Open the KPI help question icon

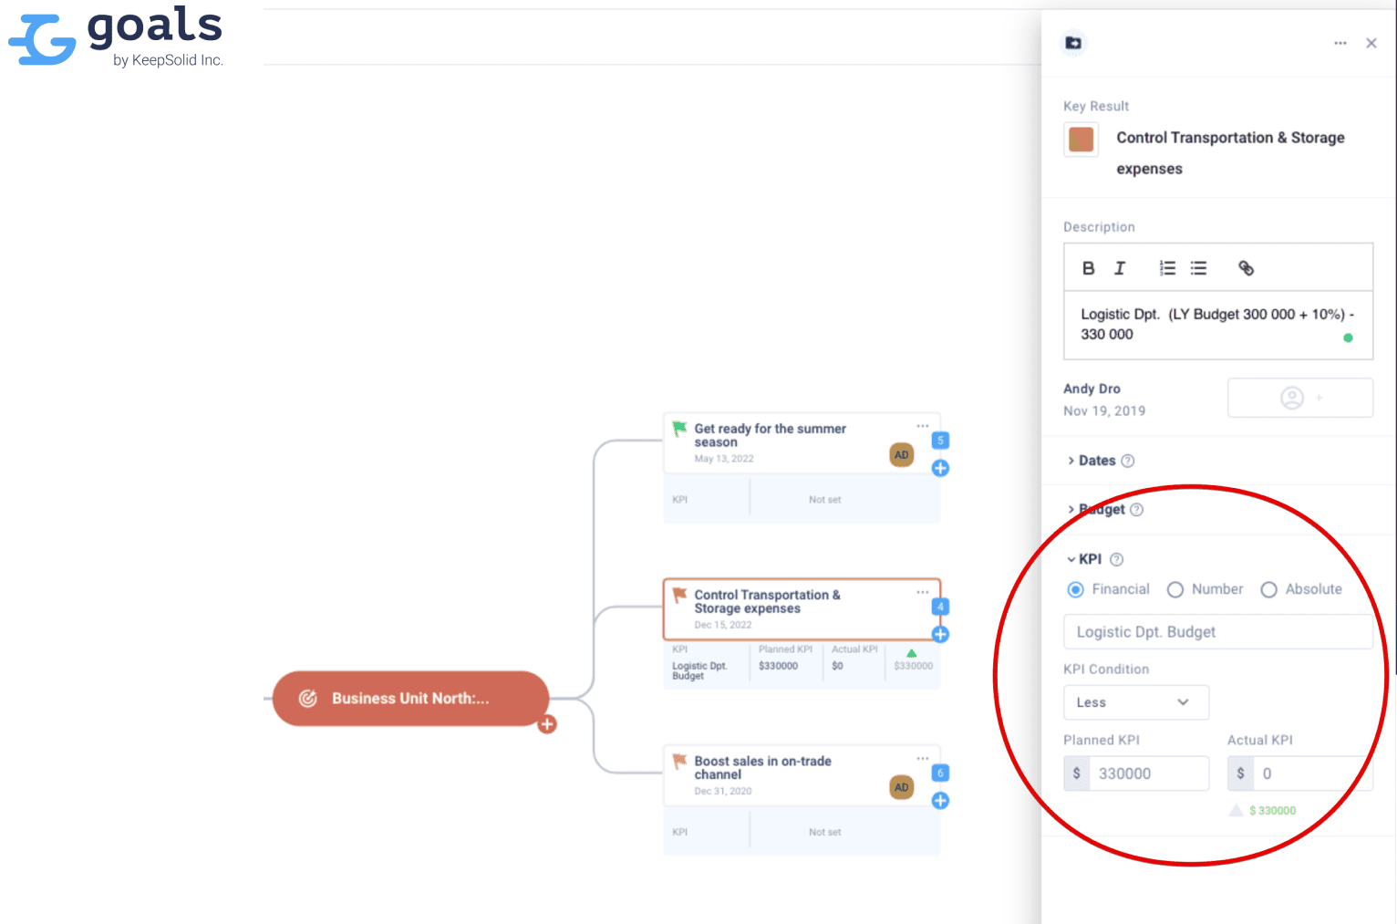(1116, 559)
